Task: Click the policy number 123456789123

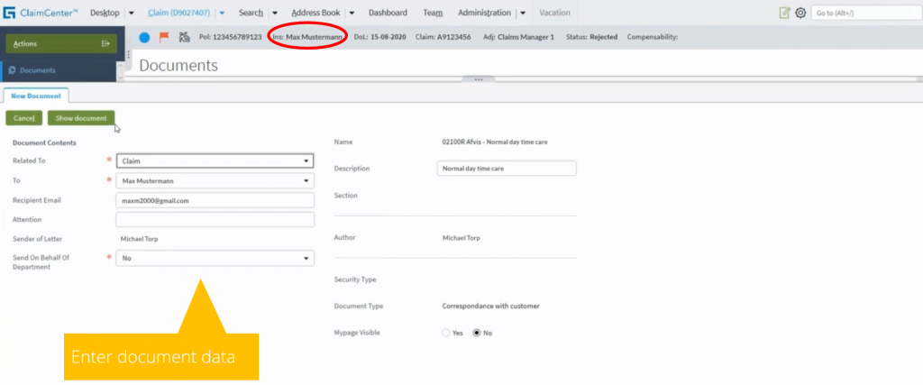Action: pos(237,37)
